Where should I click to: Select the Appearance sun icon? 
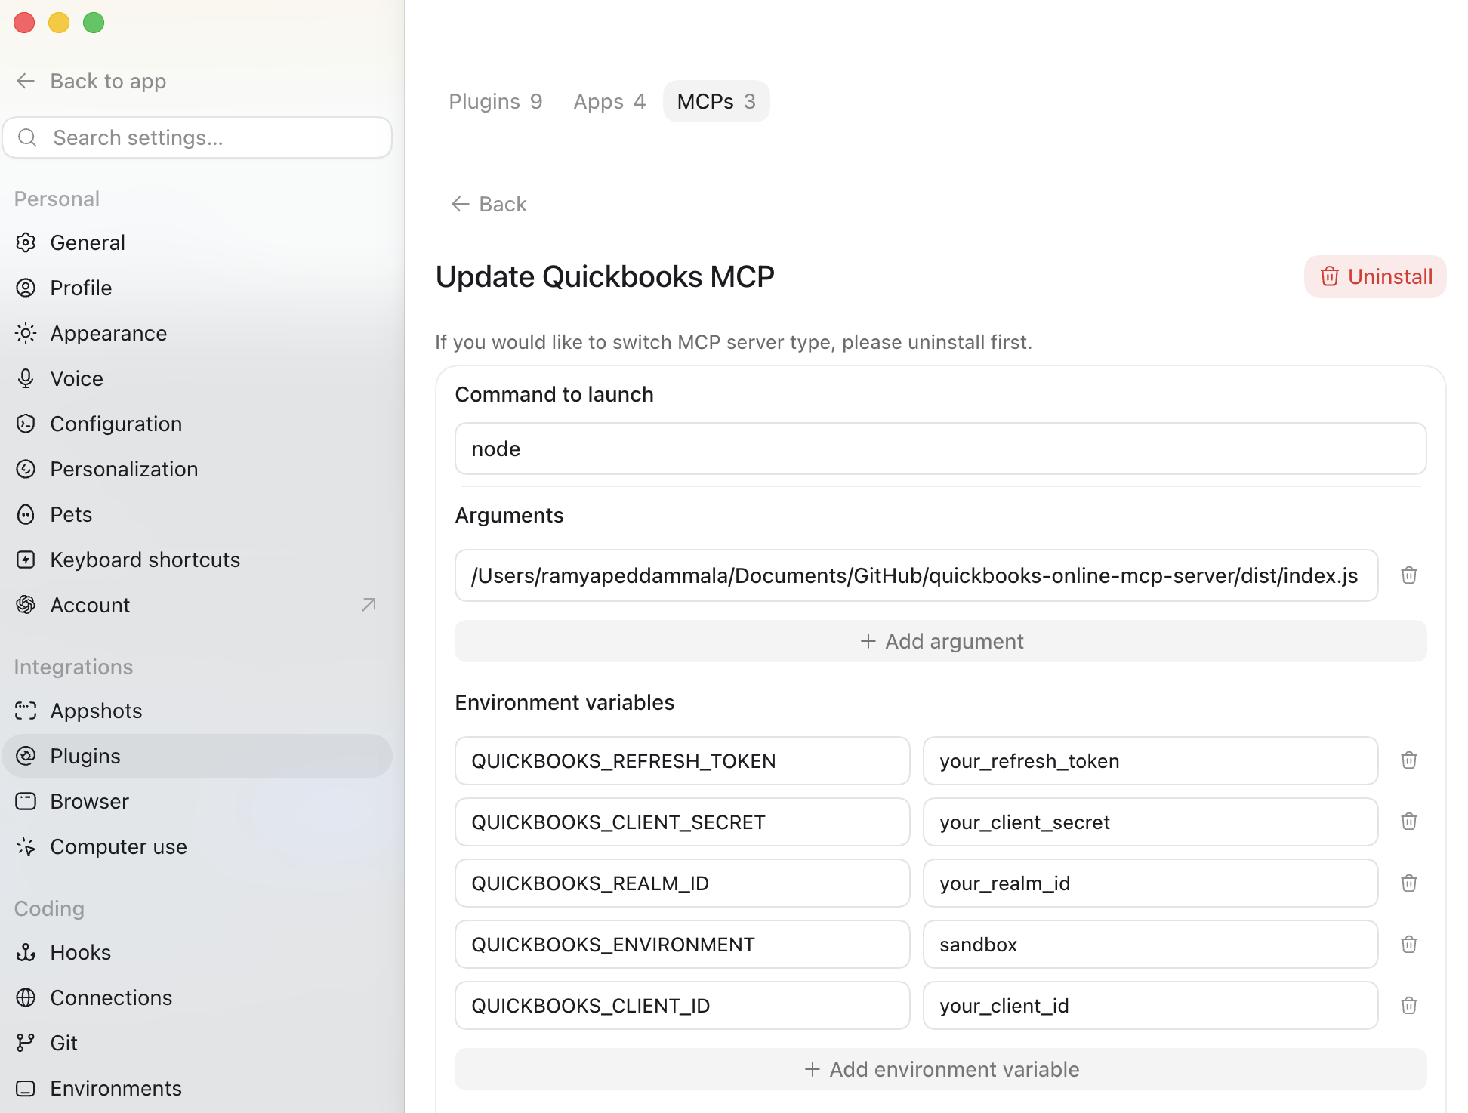(x=26, y=333)
